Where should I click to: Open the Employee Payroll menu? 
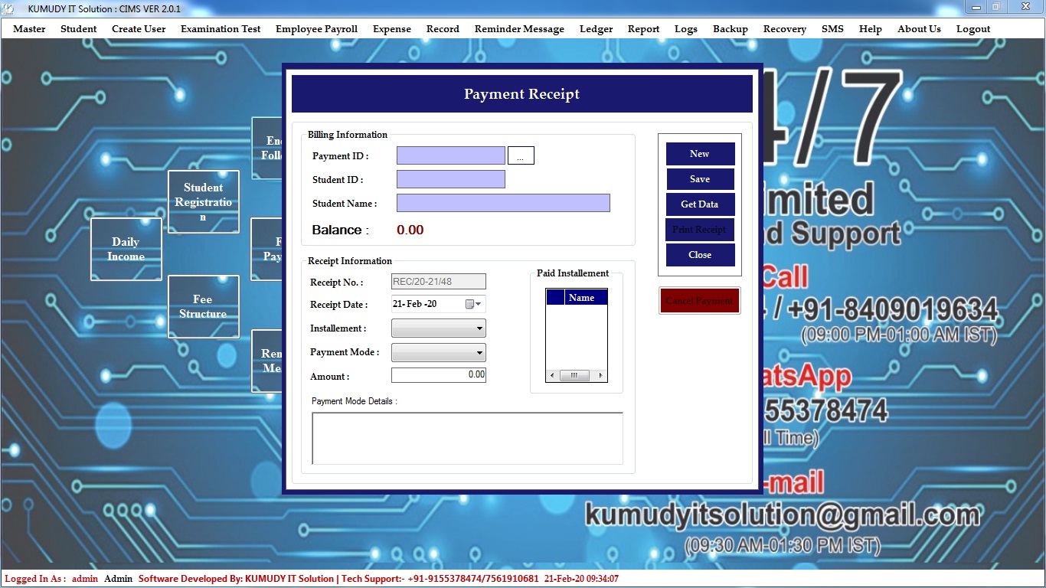316,29
